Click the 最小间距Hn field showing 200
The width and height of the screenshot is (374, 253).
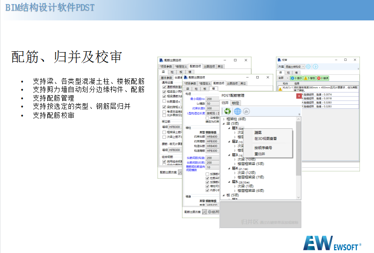[x=212, y=99]
